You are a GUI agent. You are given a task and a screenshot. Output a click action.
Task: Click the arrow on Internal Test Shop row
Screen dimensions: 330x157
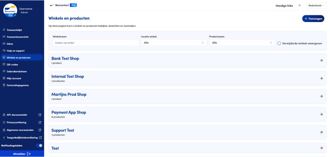[x=321, y=78]
